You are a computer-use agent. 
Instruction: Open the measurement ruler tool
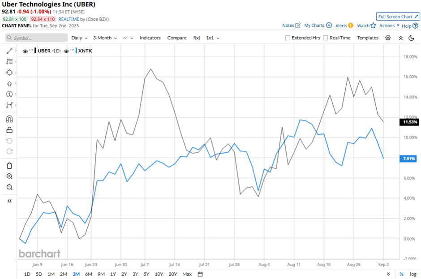click(9, 105)
